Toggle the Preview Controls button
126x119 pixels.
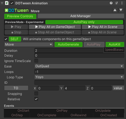tap(20, 16)
